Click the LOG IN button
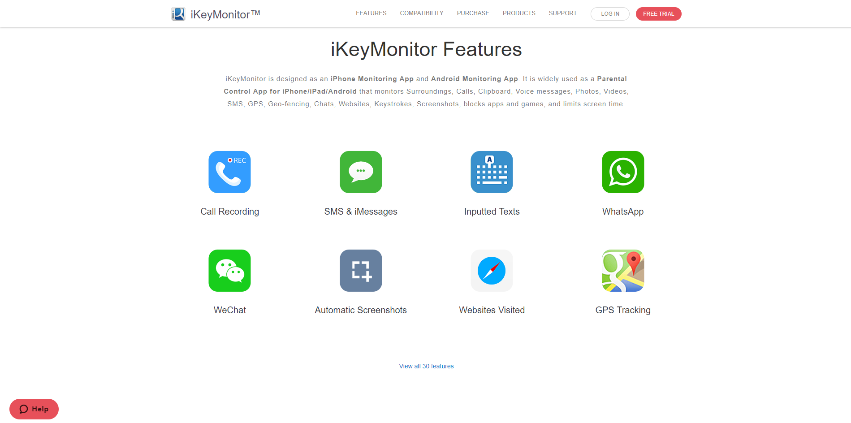 pyautogui.click(x=610, y=14)
